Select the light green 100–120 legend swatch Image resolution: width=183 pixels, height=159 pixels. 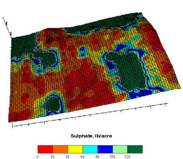tap(120, 149)
